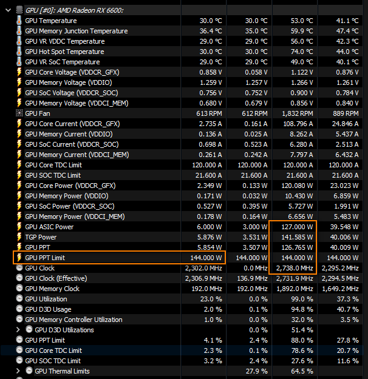
Task: Select the GPU Utilization row label
Action: tap(46, 299)
